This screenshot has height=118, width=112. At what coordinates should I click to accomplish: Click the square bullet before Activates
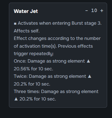coord(15,24)
